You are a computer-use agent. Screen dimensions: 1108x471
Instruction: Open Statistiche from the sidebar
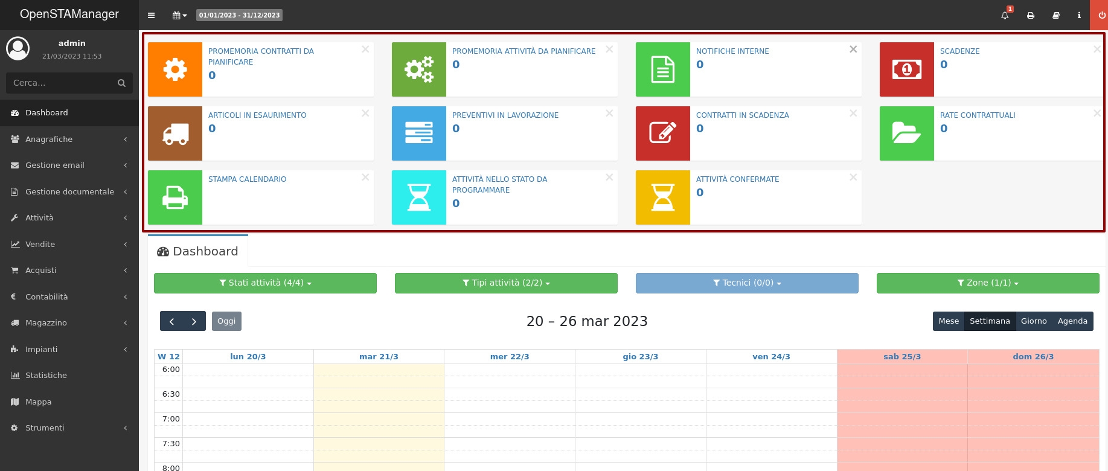(46, 376)
